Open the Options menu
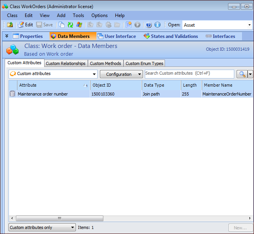Viewport: 254px width, 234px height. point(100,15)
